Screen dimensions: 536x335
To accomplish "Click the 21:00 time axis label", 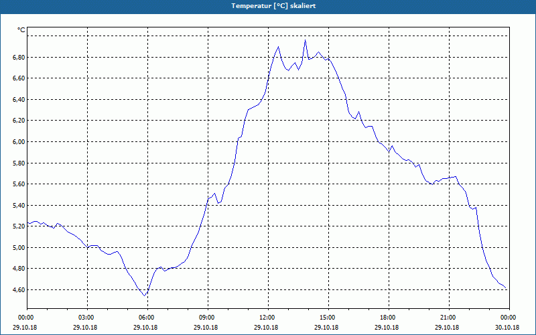I will pyautogui.click(x=449, y=318).
